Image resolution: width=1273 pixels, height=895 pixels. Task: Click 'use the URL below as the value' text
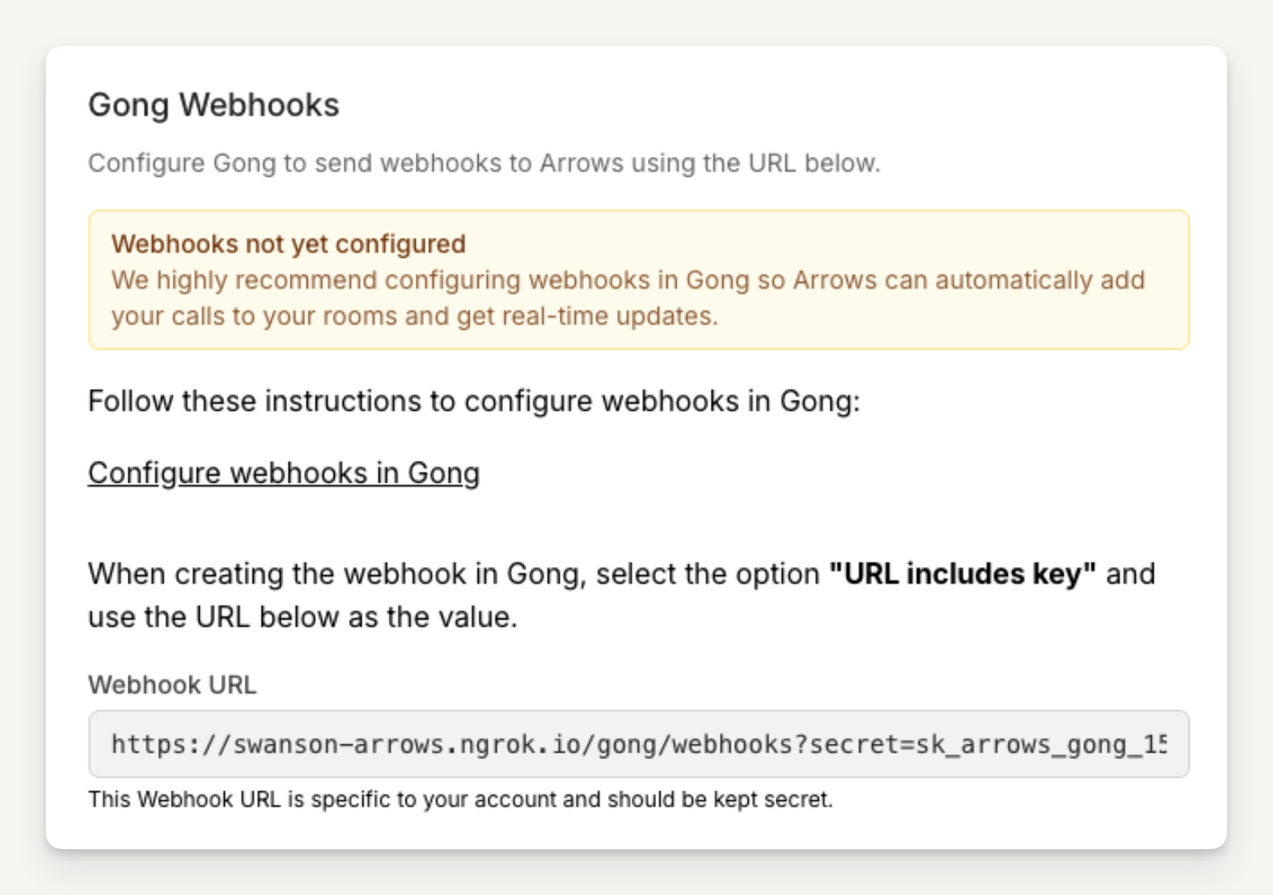tap(303, 617)
